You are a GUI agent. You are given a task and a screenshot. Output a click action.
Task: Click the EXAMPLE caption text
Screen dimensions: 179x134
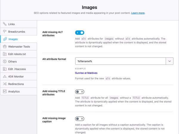click(80, 68)
